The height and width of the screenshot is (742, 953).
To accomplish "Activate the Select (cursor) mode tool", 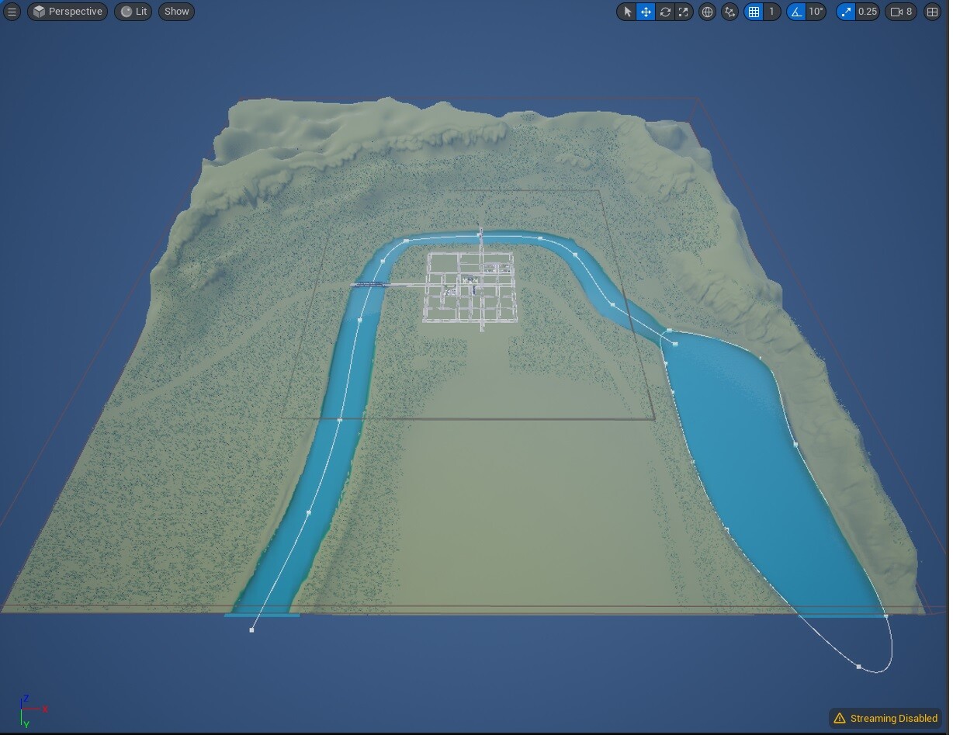I will 628,12.
